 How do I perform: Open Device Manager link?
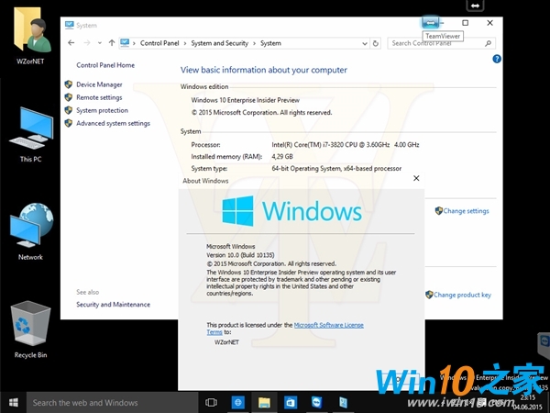tap(99, 84)
